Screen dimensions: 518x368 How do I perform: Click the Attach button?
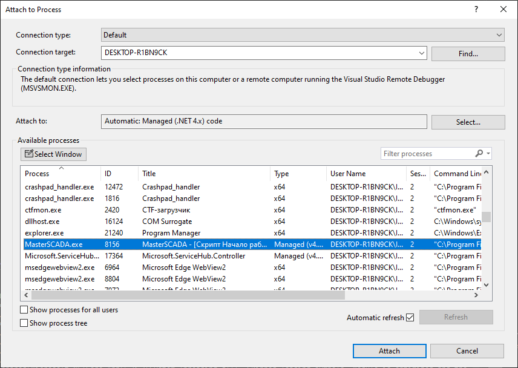click(389, 351)
